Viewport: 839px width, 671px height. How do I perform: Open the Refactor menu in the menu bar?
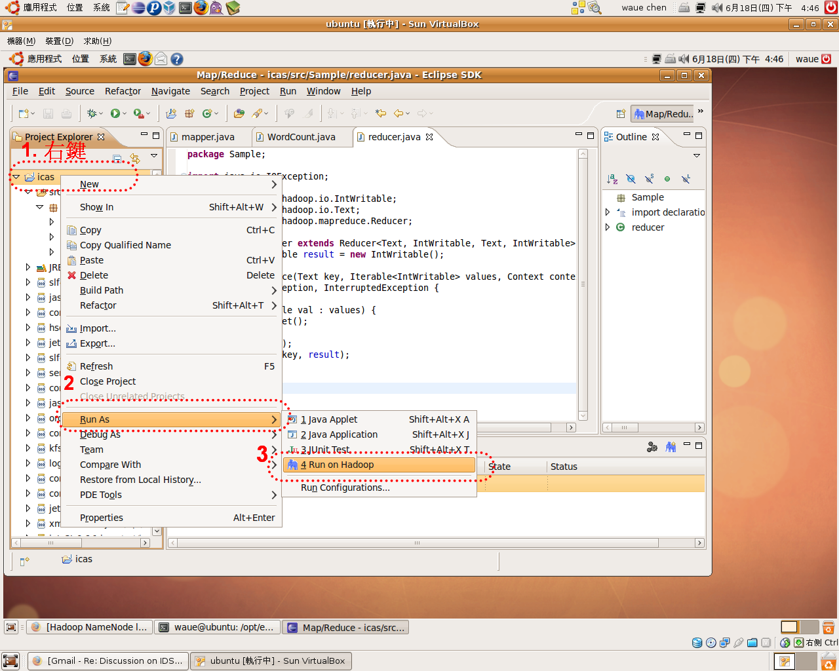[122, 91]
